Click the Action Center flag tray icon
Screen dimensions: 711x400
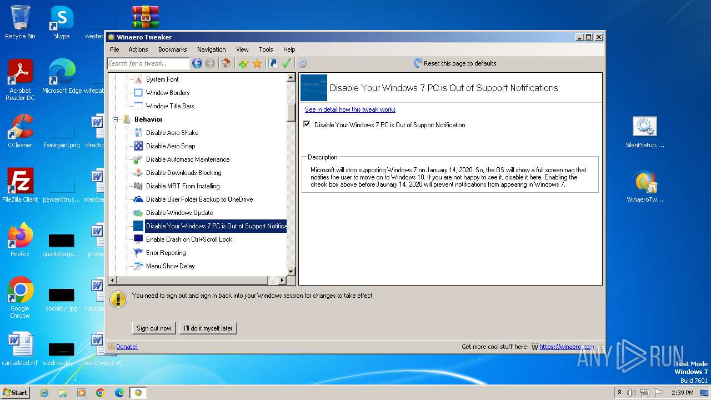658,393
